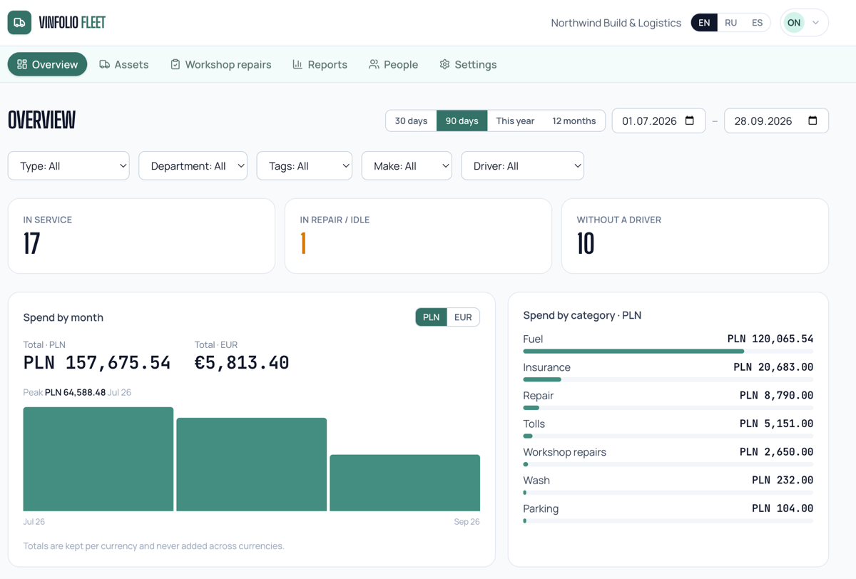Click the €5,813.40 total
This screenshot has height=579, width=856.
click(x=242, y=363)
